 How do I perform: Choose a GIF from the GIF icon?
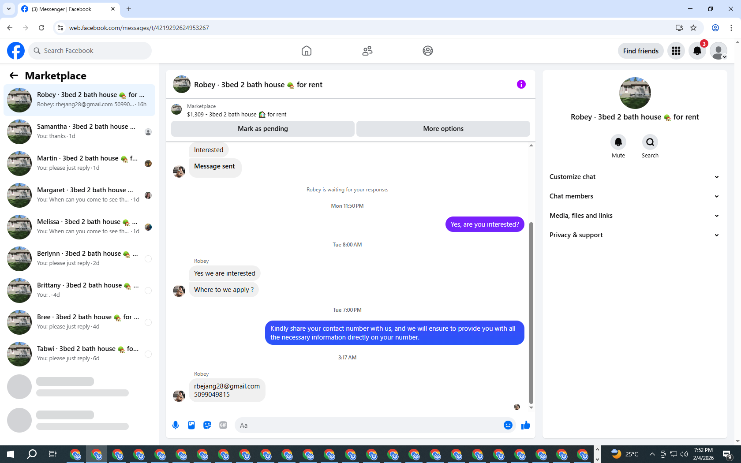click(223, 425)
